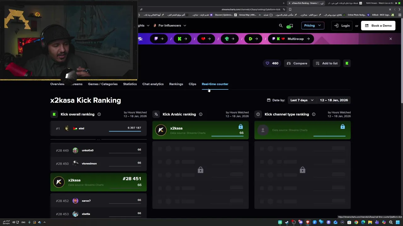The height and width of the screenshot is (226, 403).
Task: Click the Compare button
Action: pos(297,63)
